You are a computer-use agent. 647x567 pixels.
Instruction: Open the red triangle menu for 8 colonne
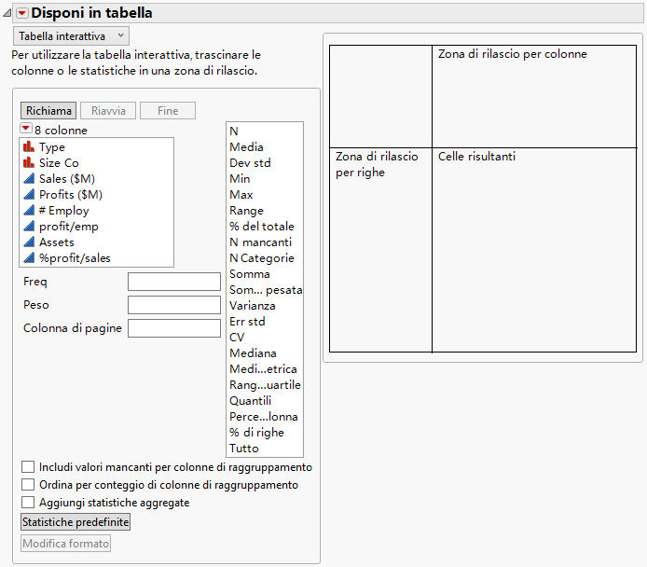pyautogui.click(x=25, y=129)
